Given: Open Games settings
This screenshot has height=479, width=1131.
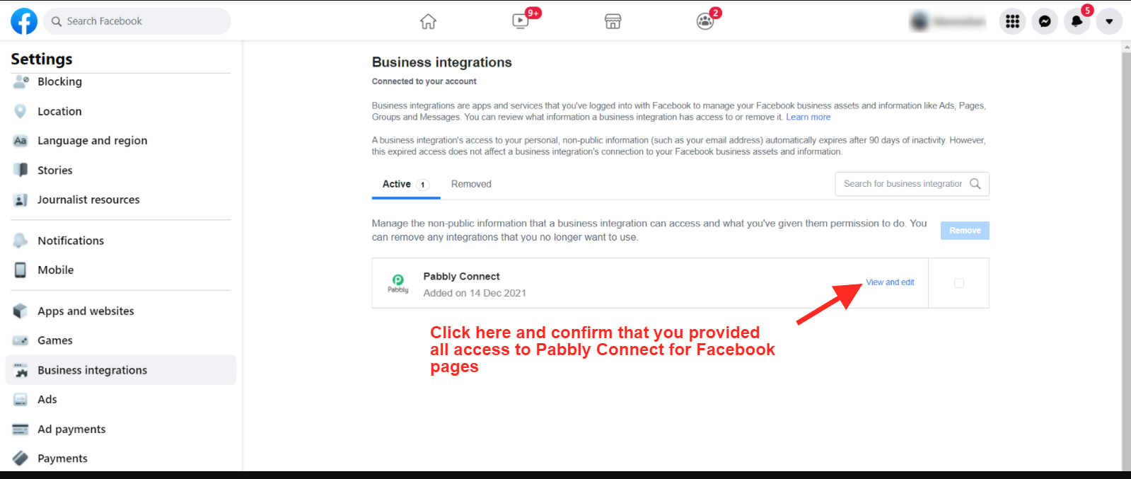Looking at the screenshot, I should pyautogui.click(x=121, y=340).
